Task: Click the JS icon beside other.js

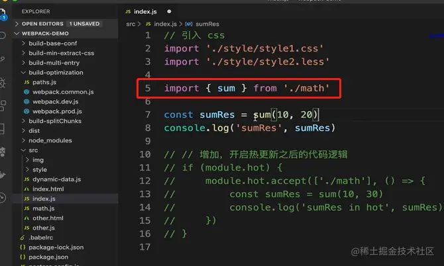Action: [27, 228]
